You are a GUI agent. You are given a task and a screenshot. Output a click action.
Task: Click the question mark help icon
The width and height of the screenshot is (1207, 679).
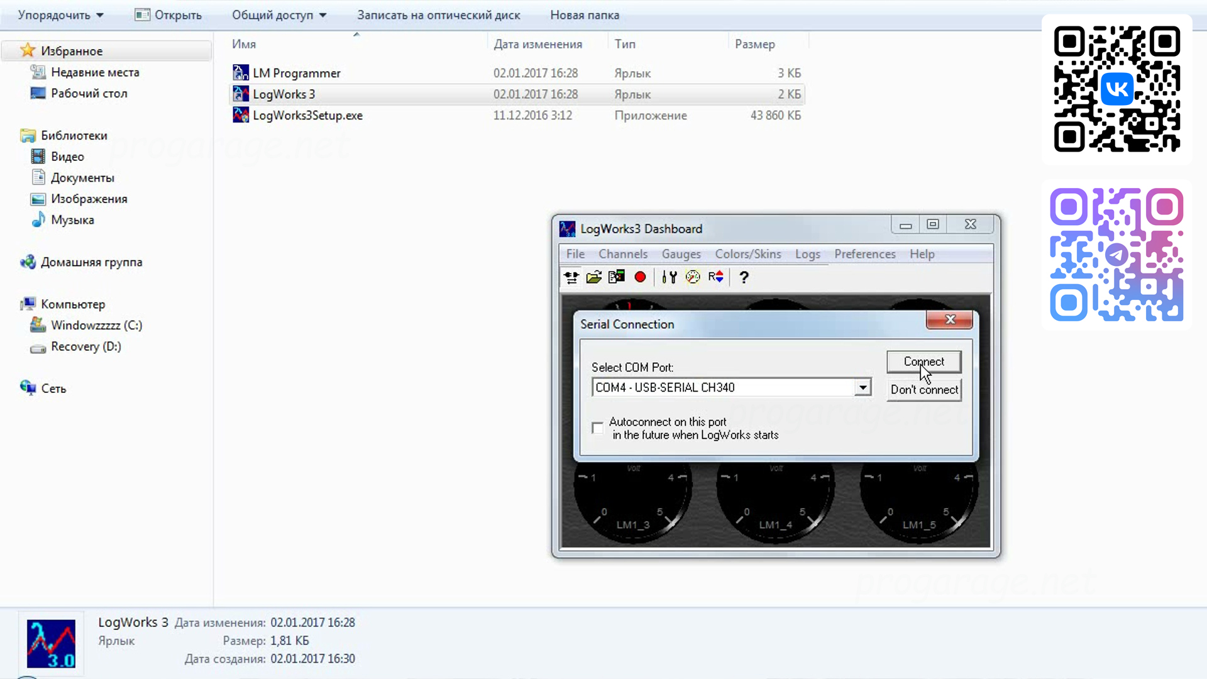click(744, 277)
